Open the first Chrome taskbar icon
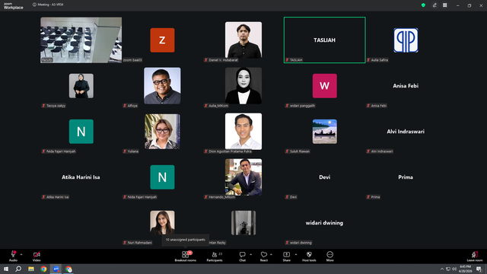 tap(43, 269)
